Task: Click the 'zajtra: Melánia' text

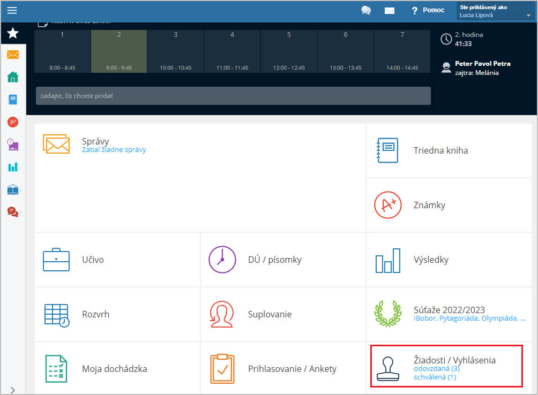Action: 476,73
